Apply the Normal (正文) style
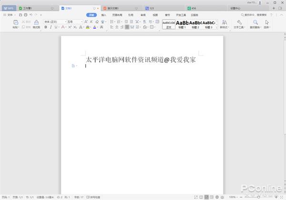286x200 pixels. [169, 24]
